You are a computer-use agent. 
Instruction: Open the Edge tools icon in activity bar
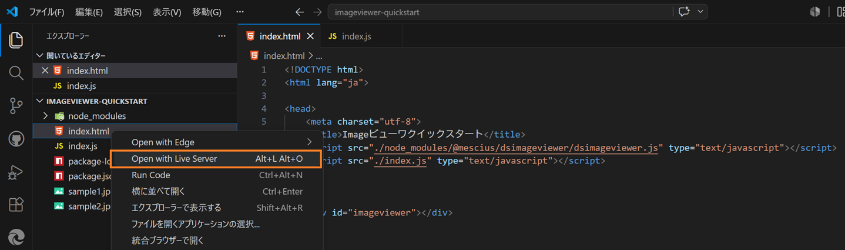click(x=16, y=237)
